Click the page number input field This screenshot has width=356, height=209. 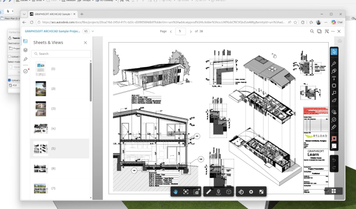pos(180,31)
